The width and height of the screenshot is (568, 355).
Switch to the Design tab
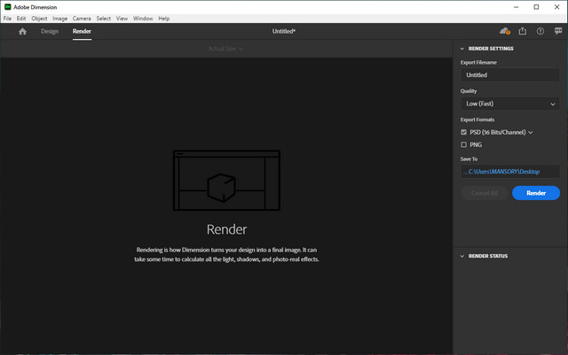point(50,31)
